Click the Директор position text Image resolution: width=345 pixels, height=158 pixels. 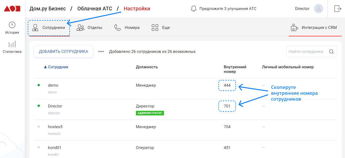point(145,106)
